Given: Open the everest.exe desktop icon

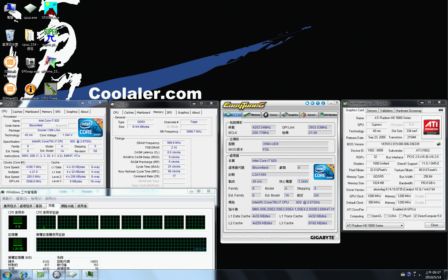Looking at the screenshot, I should [30, 91].
